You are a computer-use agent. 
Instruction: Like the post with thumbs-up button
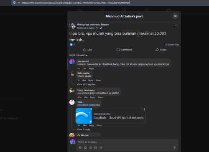pyautogui.click(x=87, y=50)
